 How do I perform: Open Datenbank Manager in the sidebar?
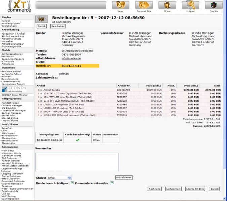click(x=13, y=110)
